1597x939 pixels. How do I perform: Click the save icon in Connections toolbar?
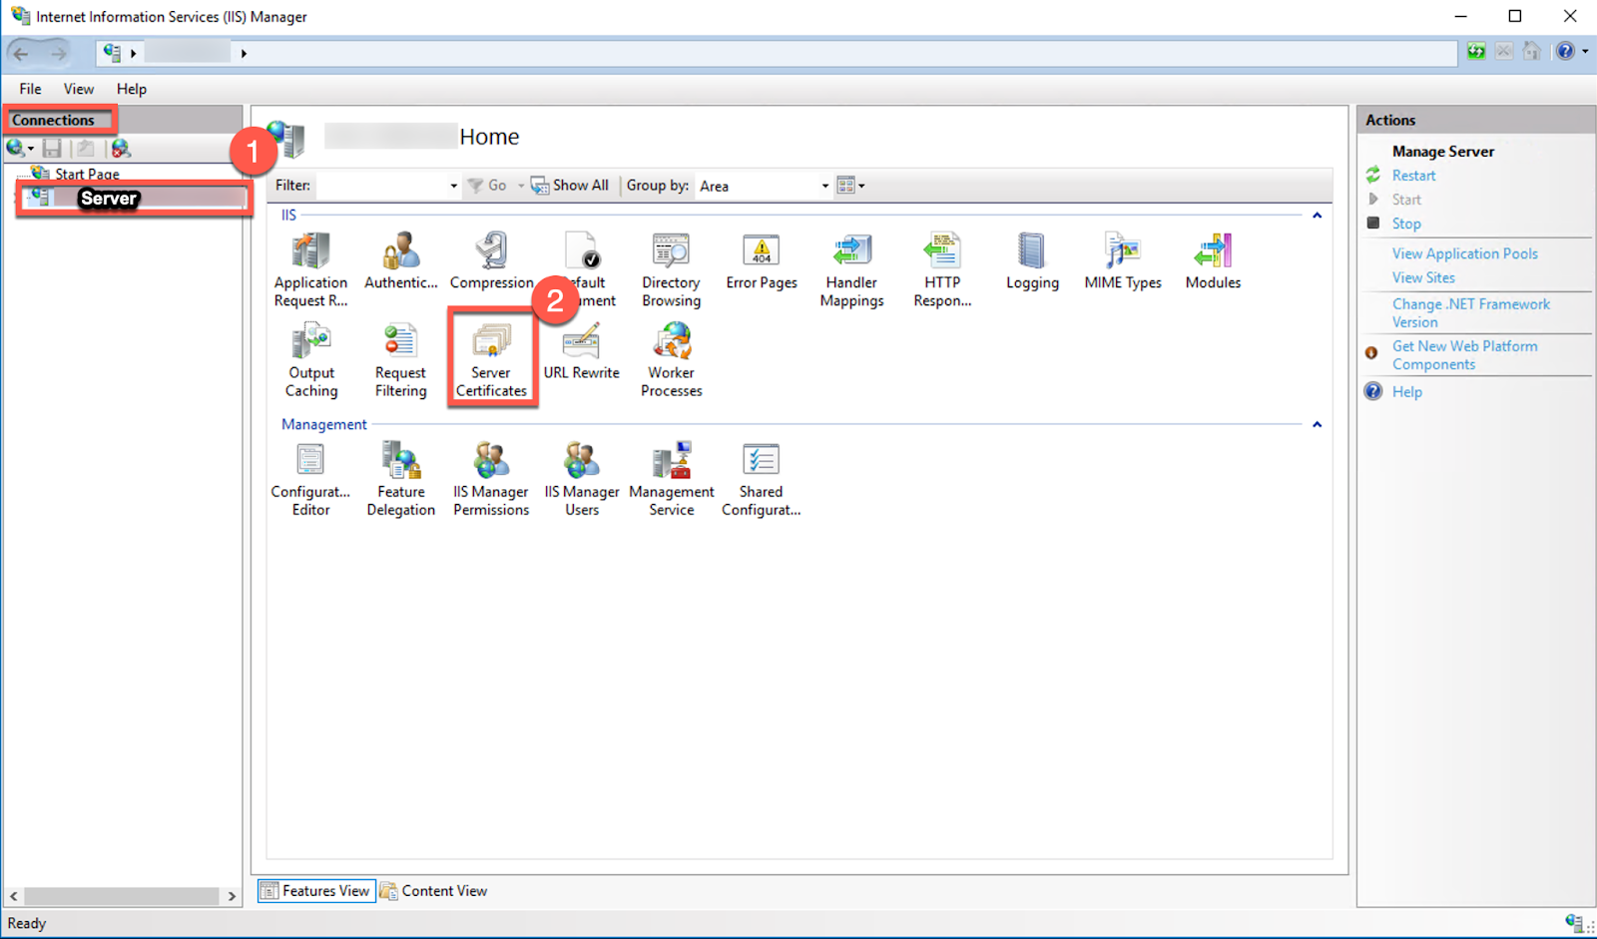point(52,149)
